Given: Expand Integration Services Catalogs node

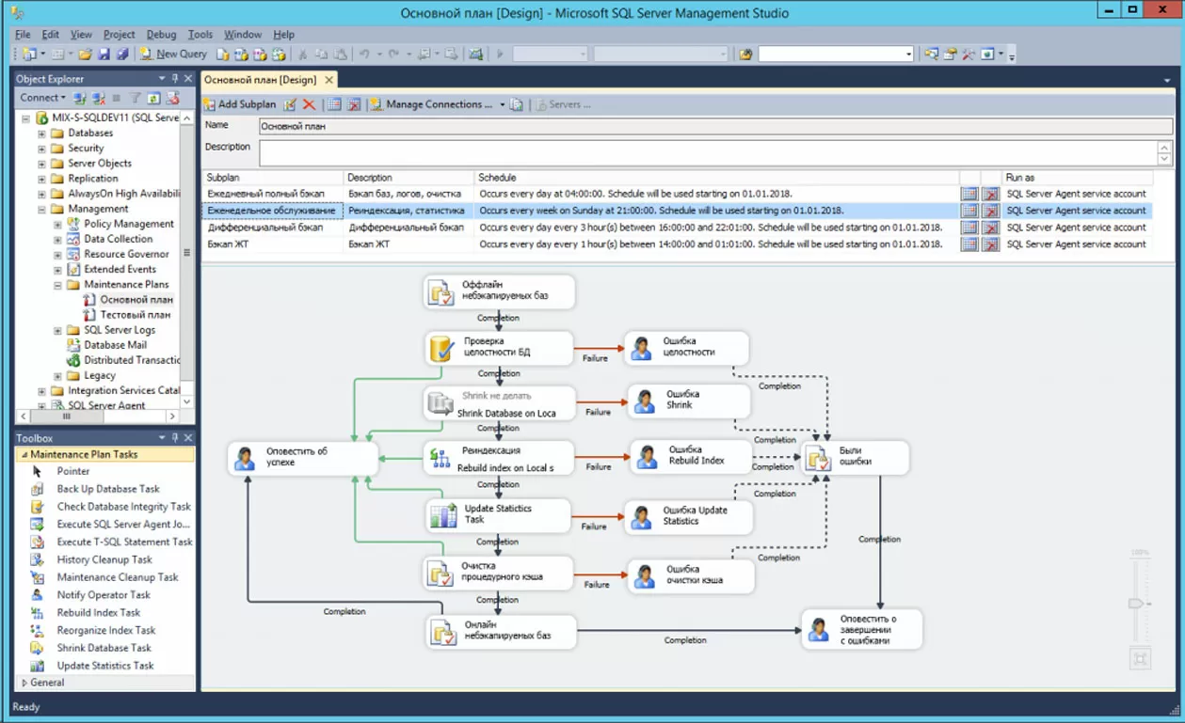Looking at the screenshot, I should 41,391.
